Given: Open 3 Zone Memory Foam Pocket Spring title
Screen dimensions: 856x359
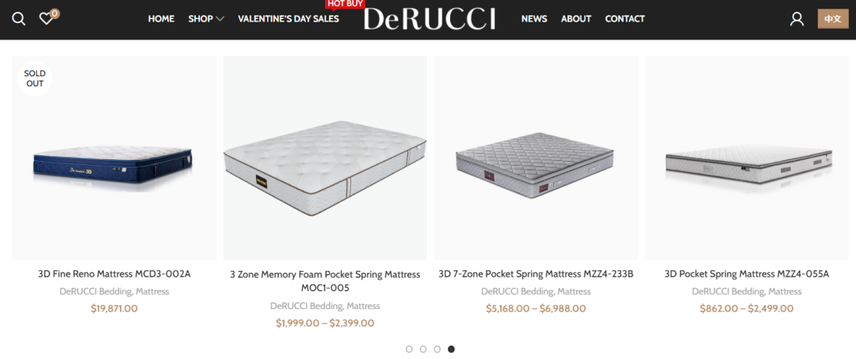Looking at the screenshot, I should tap(326, 281).
